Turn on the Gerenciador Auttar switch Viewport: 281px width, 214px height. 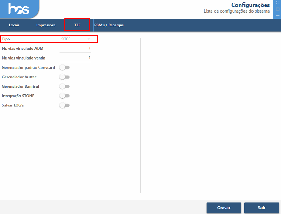click(65, 77)
